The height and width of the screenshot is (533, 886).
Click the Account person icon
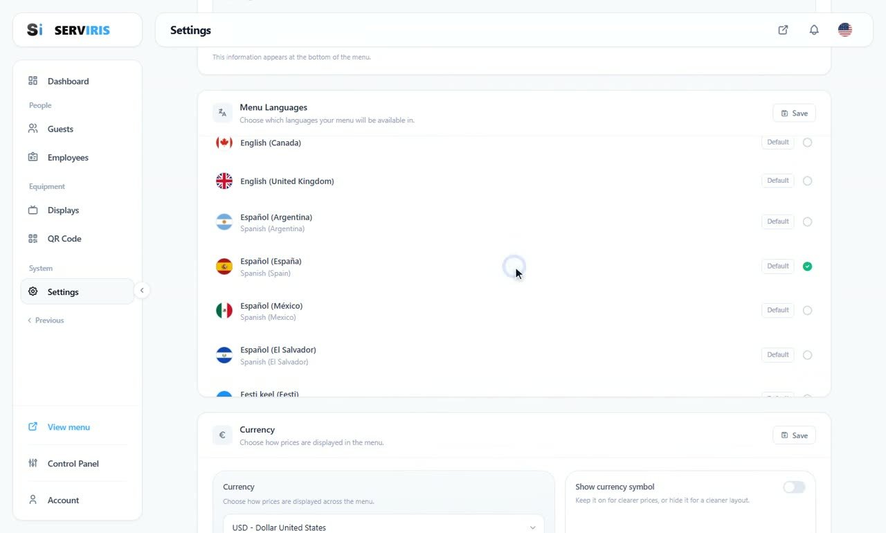click(33, 500)
